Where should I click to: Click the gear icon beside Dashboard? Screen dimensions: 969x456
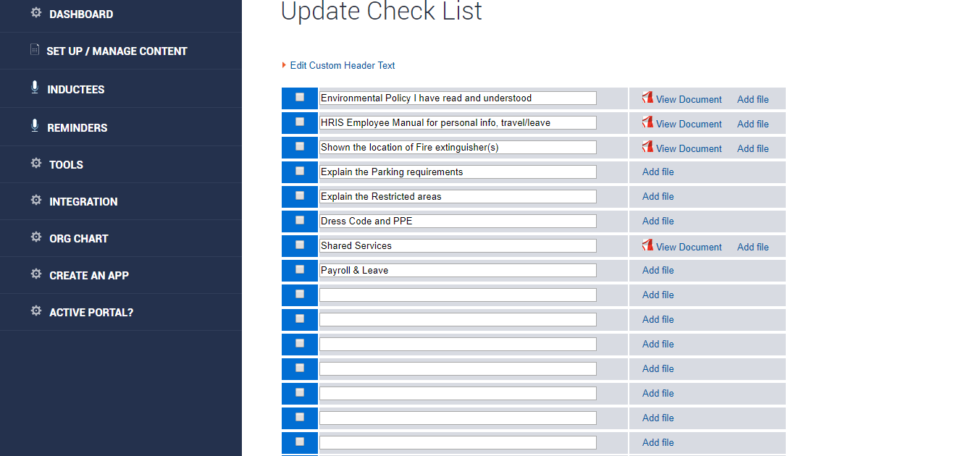[35, 13]
